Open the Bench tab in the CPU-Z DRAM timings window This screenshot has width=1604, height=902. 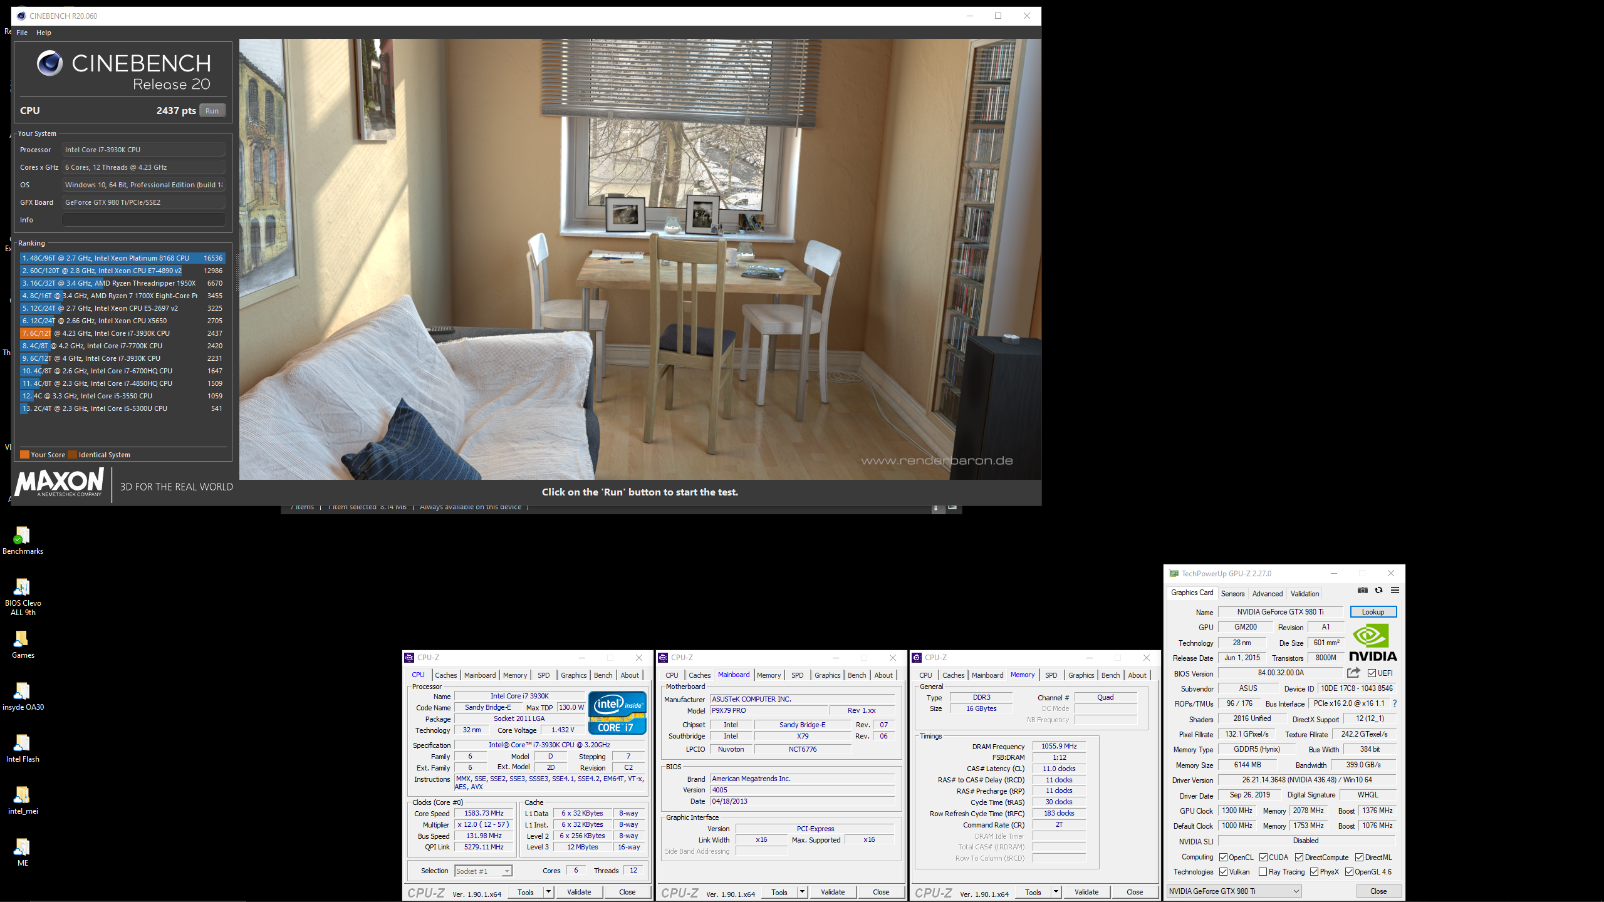click(x=1110, y=675)
